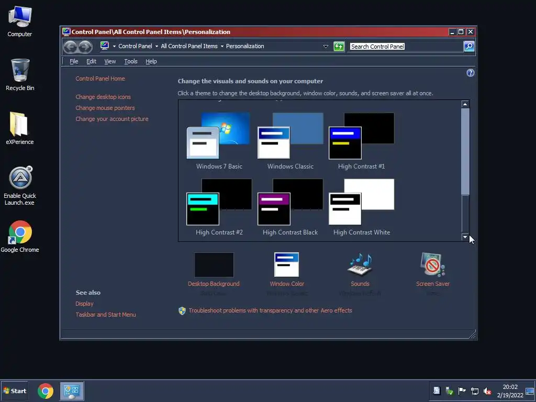
Task: Click the Control Panel breadcrumb
Action: tap(135, 46)
